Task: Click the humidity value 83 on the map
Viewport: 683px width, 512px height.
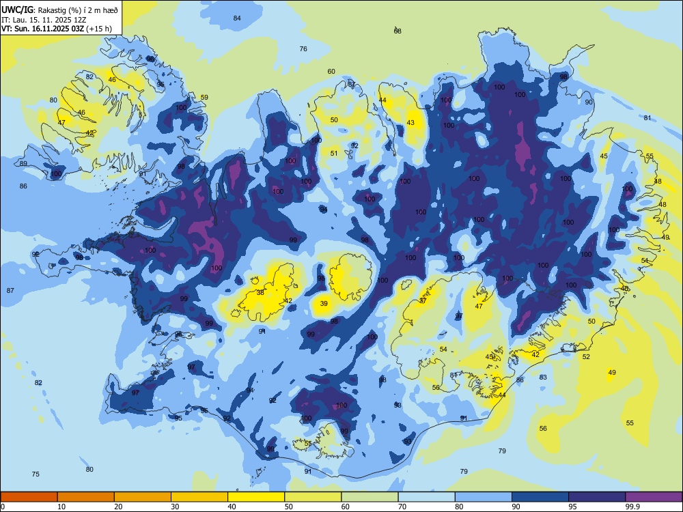Action: pos(543,377)
